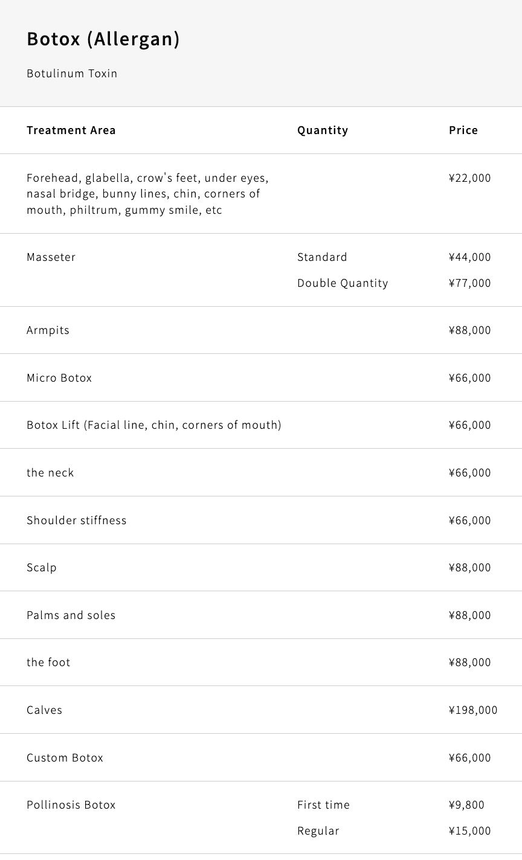Viewport: 522px width, 860px height.
Task: Click the Price column header
Action: (x=463, y=130)
